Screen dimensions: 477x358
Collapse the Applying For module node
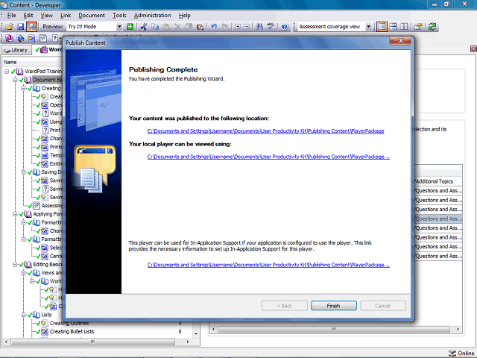coord(15,214)
